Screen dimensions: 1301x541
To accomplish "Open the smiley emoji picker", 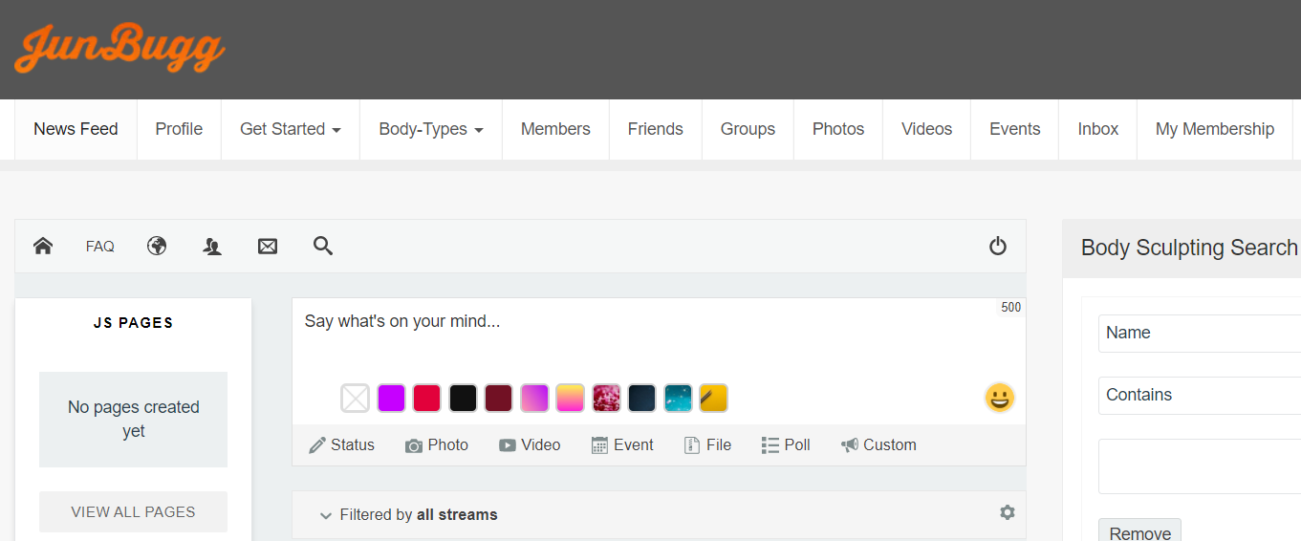I will (x=1000, y=398).
